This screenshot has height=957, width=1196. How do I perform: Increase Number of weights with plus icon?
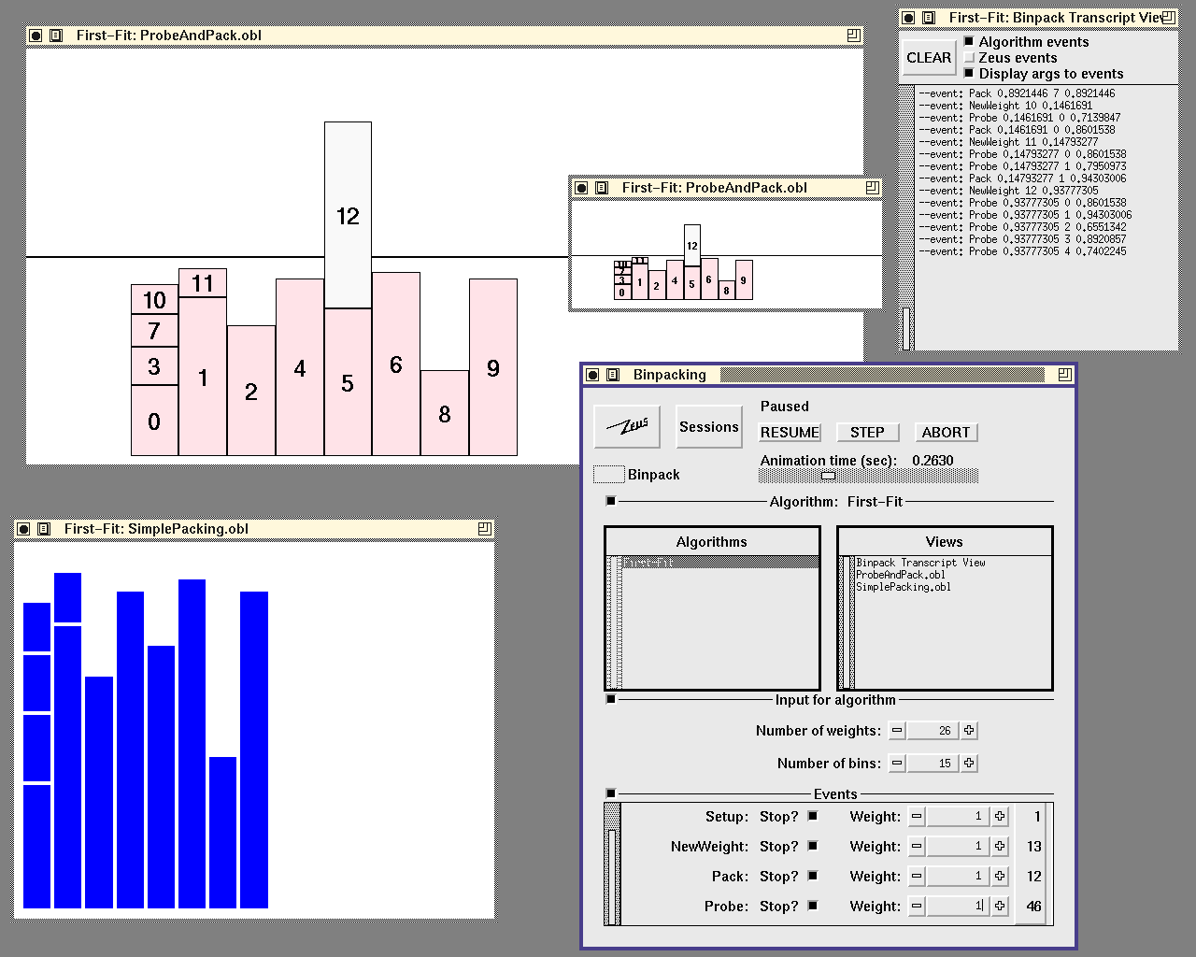pos(969,731)
